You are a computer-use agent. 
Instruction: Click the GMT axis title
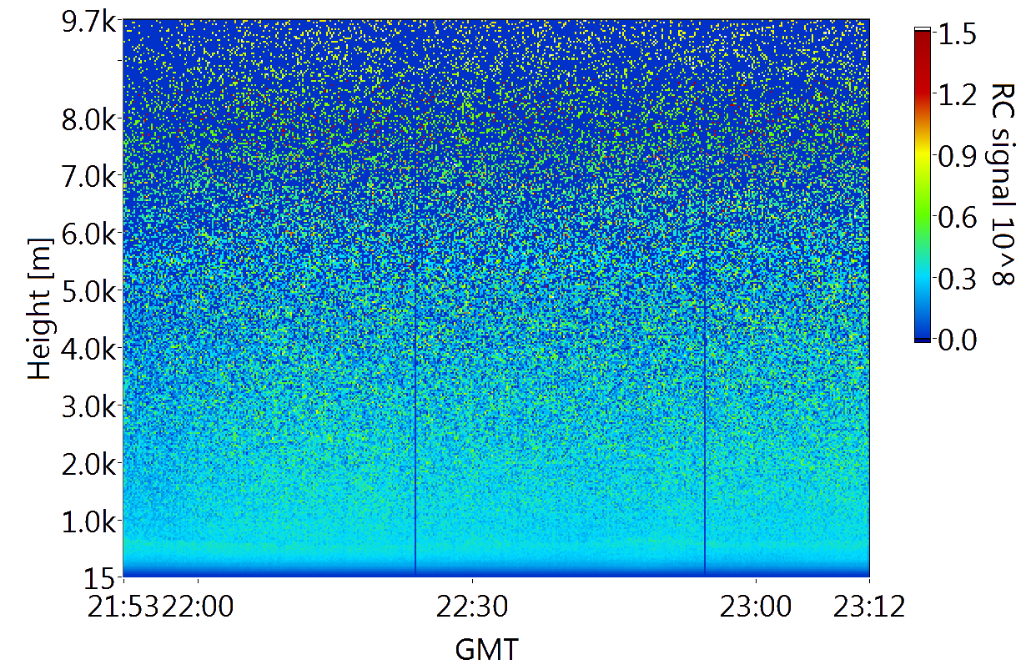point(486,648)
